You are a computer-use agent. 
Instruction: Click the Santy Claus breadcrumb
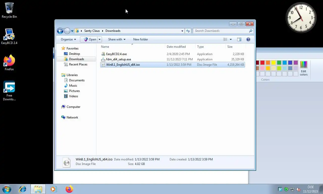tap(92, 31)
